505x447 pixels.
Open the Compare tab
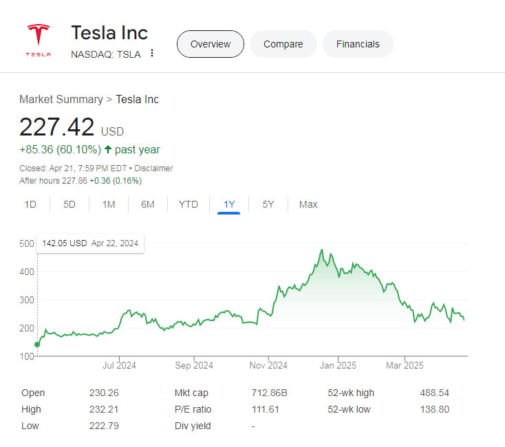tap(283, 44)
